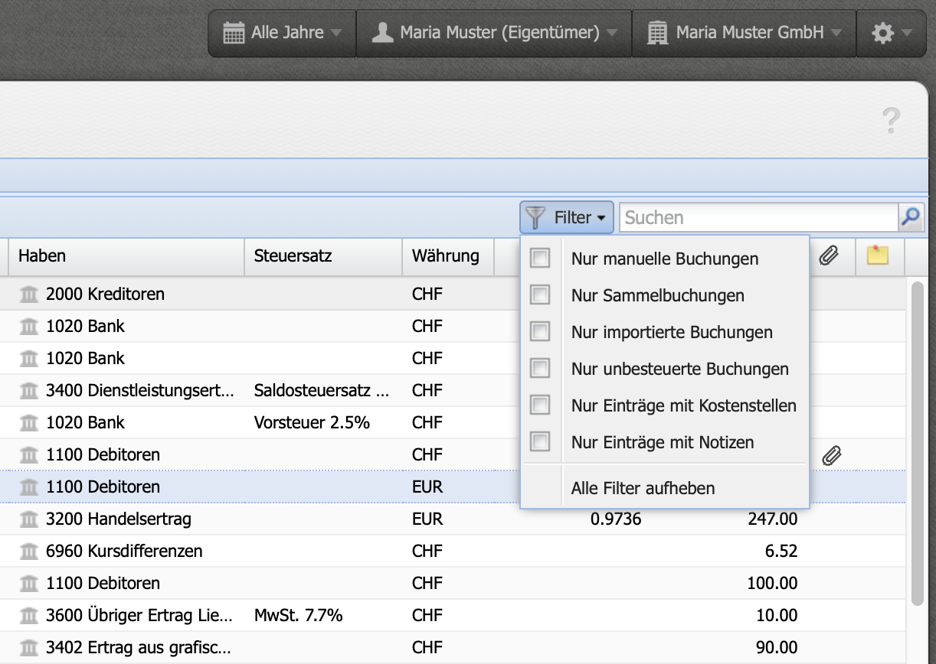This screenshot has width=936, height=664.
Task: Check the Nur Sammelbuchungen checkbox
Action: pos(540,295)
